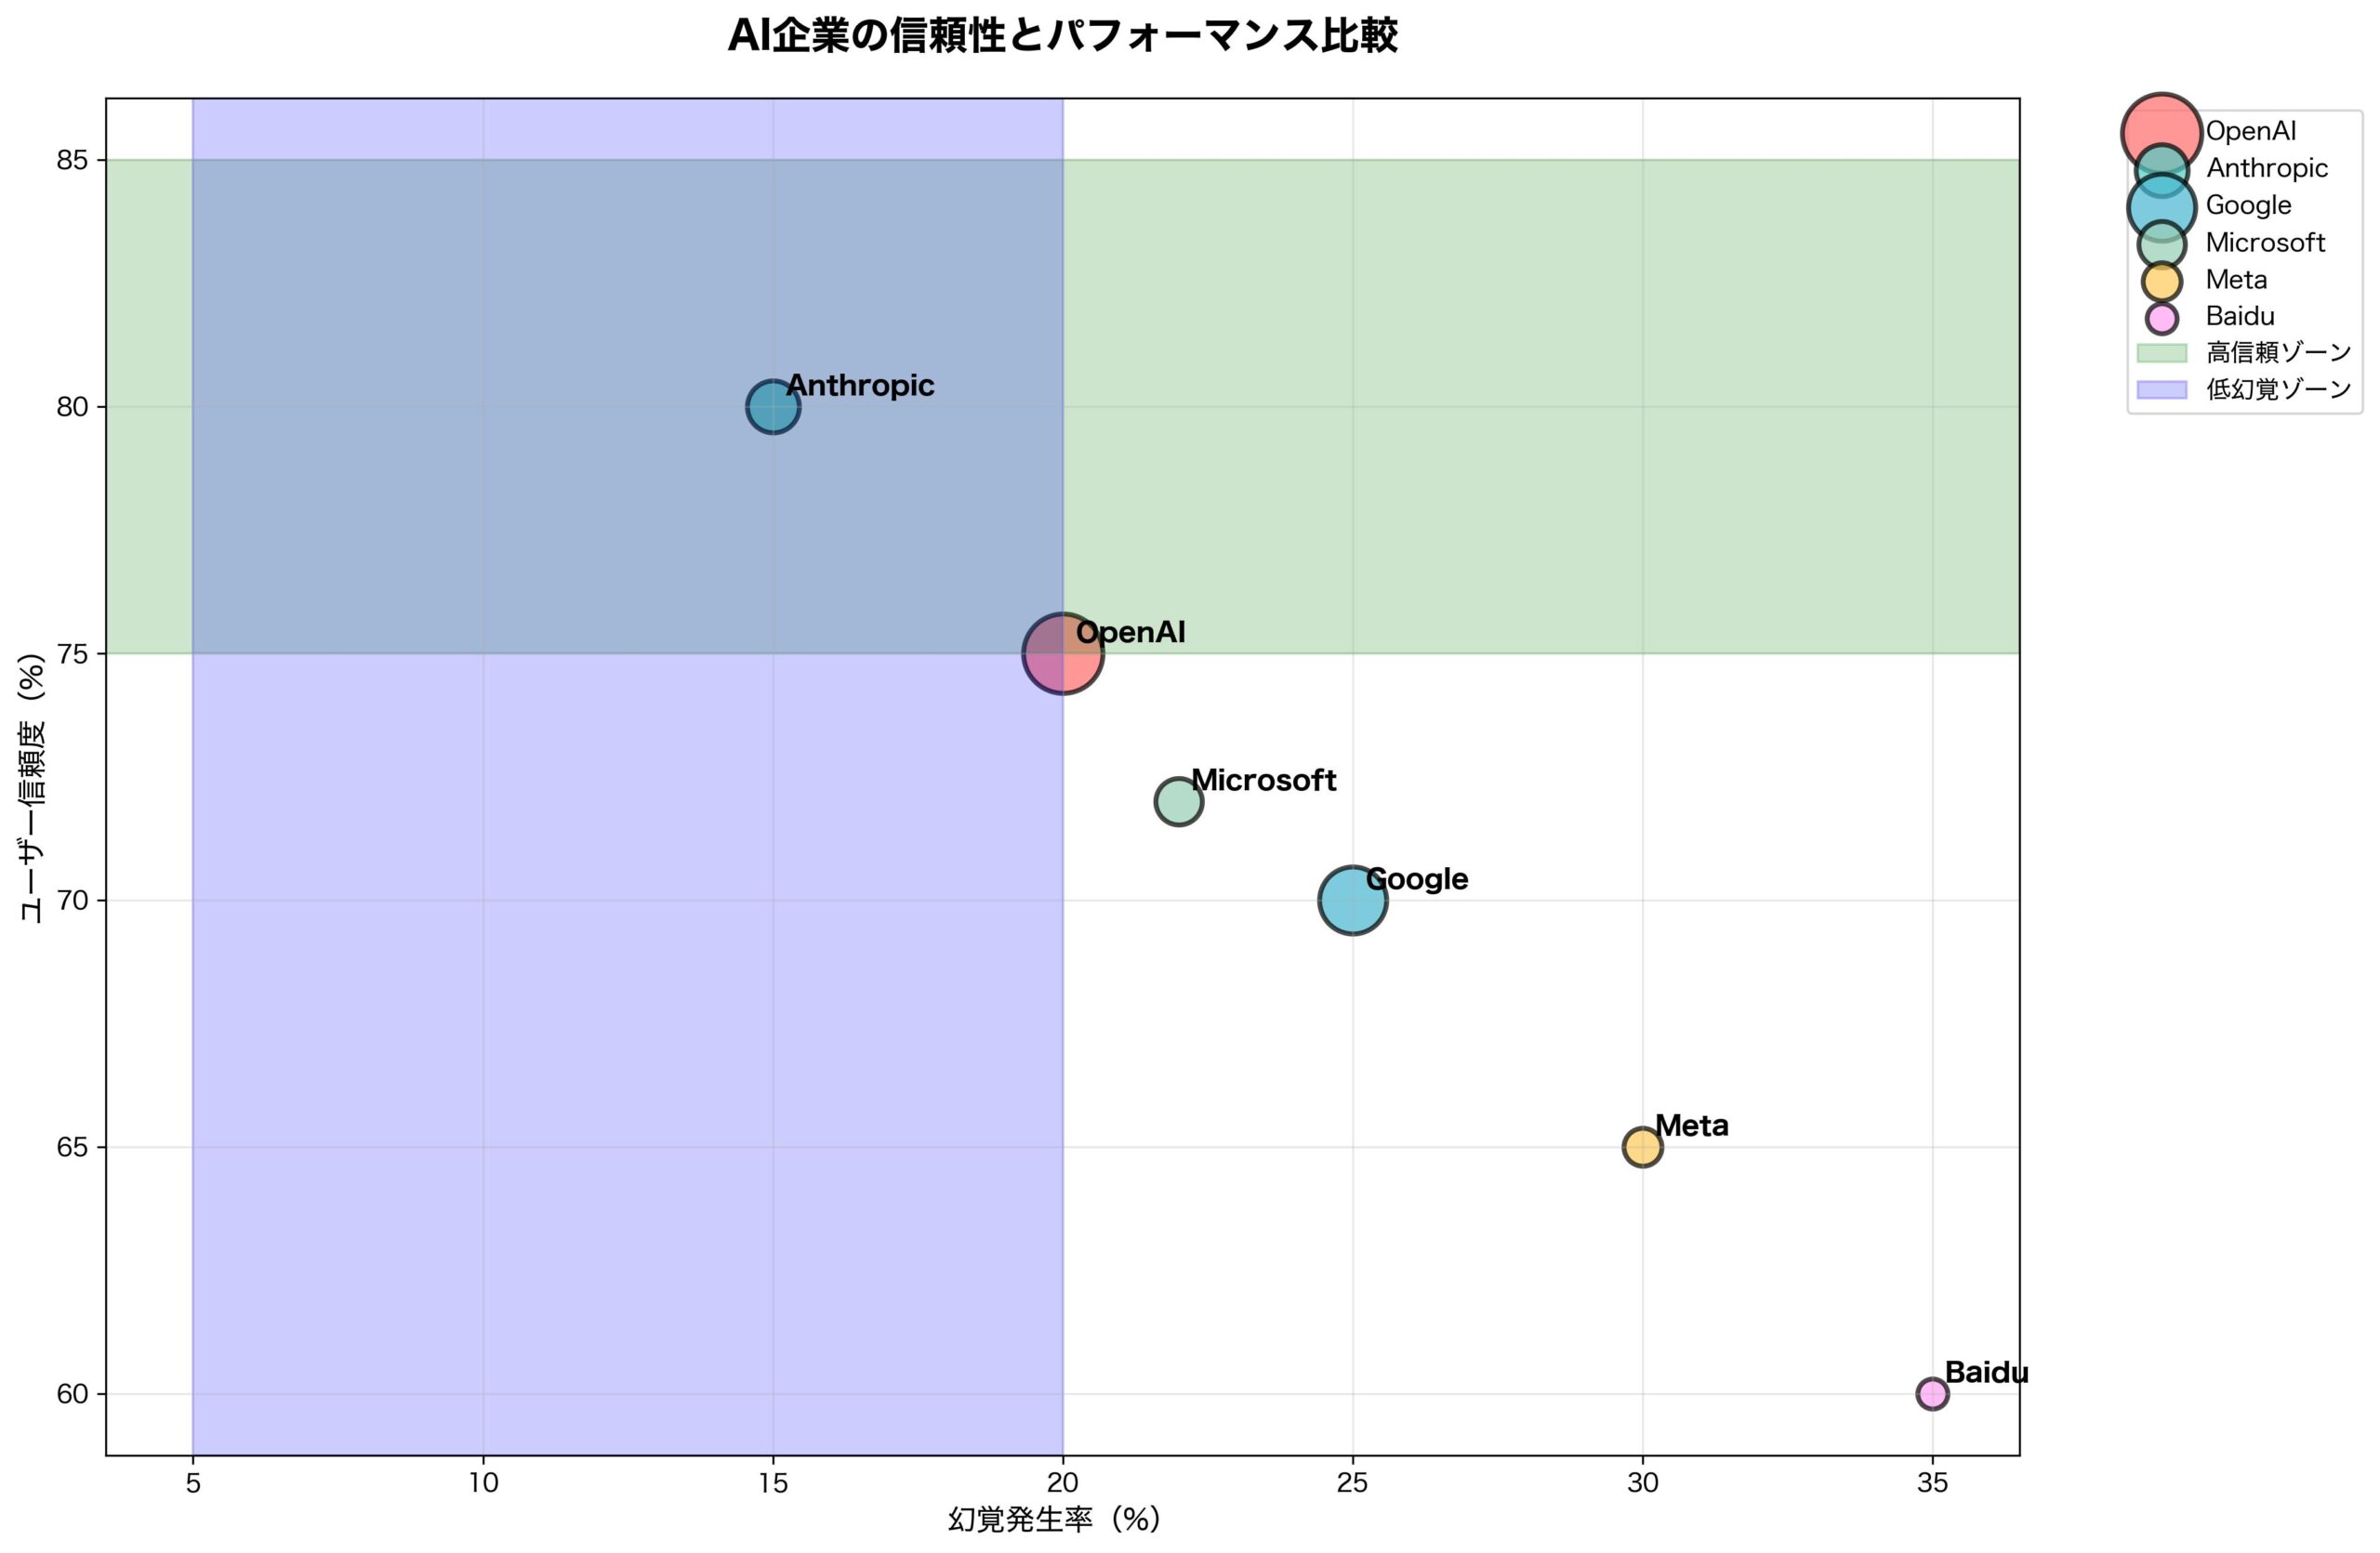Select the Microsoft data point bubble

(x=1178, y=801)
